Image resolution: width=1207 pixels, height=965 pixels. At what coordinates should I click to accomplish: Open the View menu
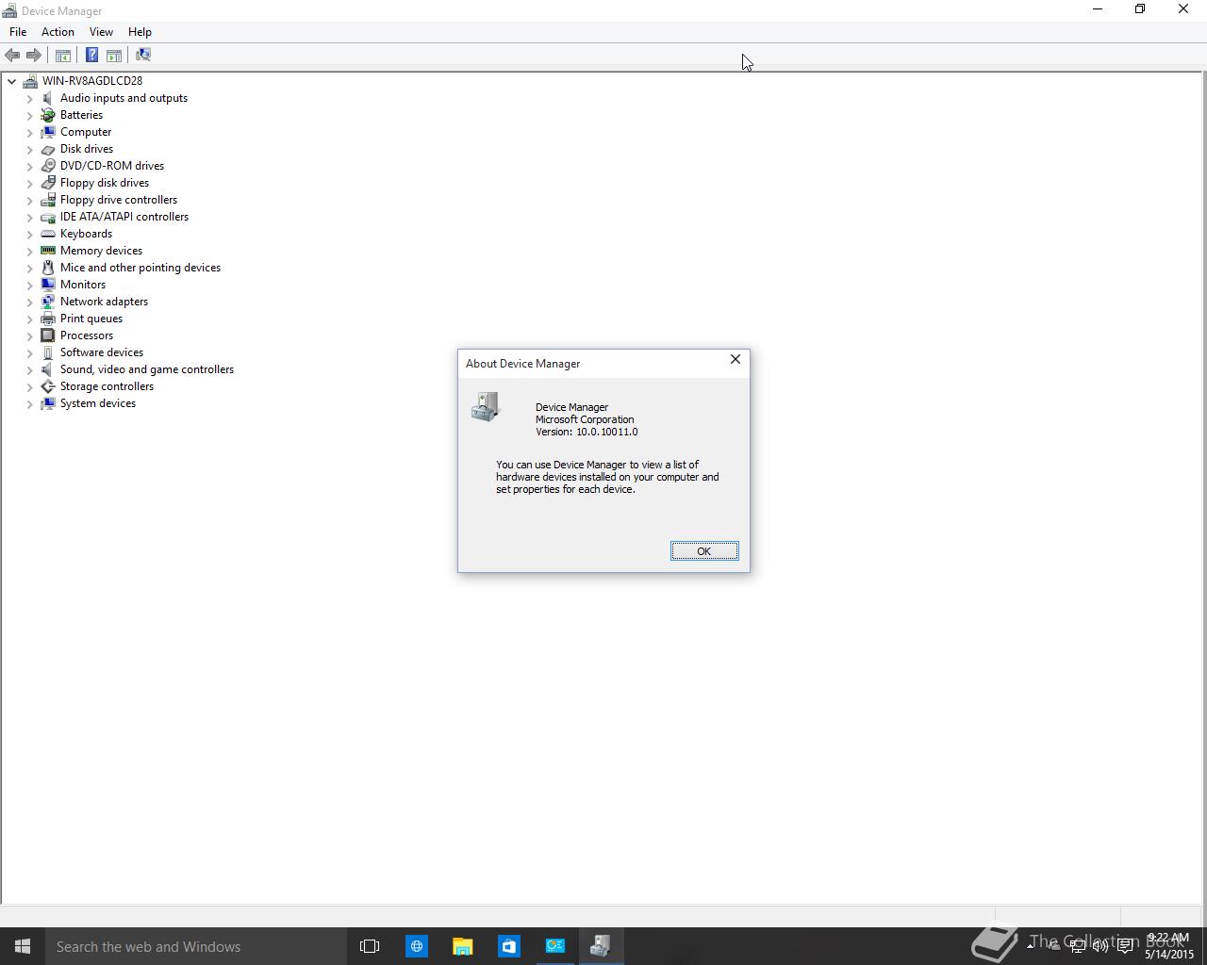click(x=101, y=32)
